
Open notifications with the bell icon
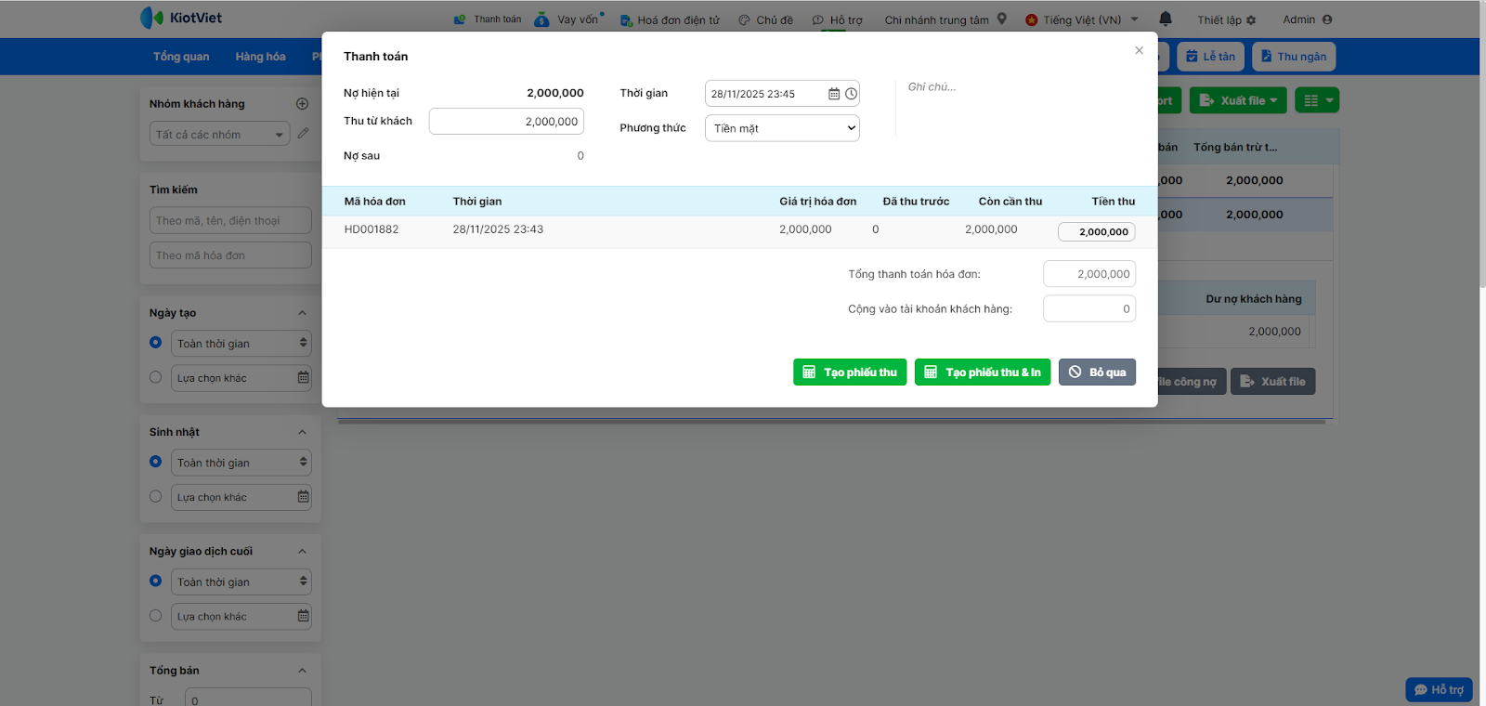1166,19
